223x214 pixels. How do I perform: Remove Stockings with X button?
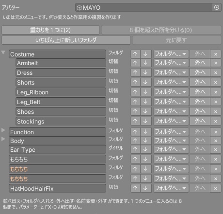click(x=216, y=121)
